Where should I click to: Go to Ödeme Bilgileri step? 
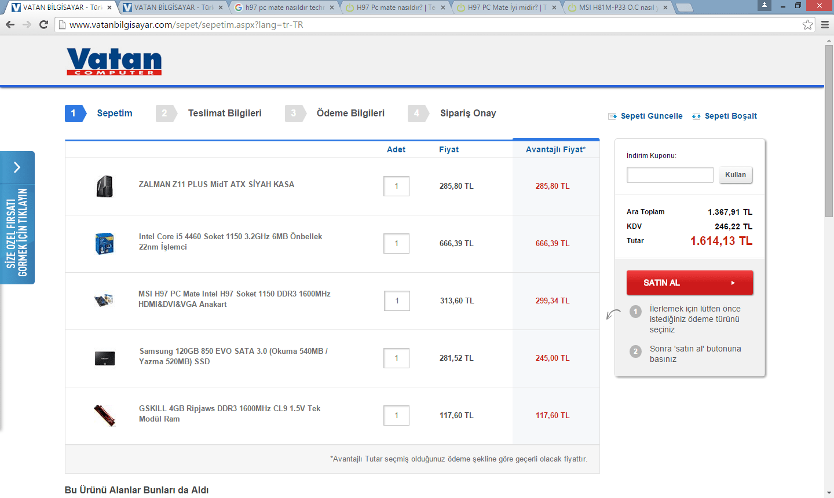335,113
